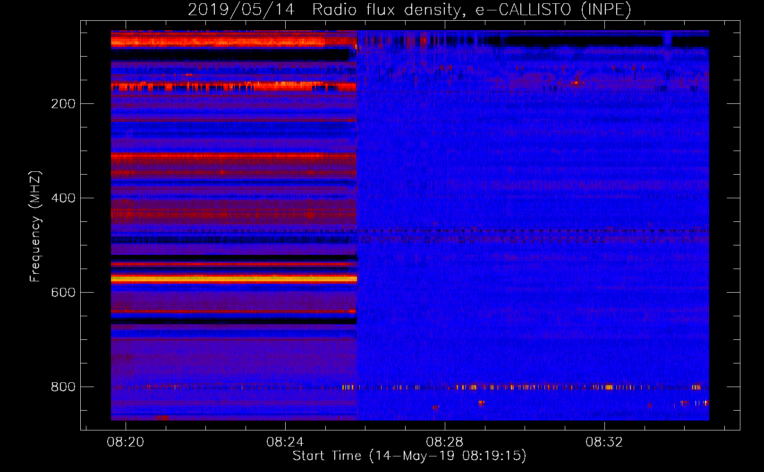Click the 08:32 time tick label
Screen dimensions: 764x472
(604, 442)
